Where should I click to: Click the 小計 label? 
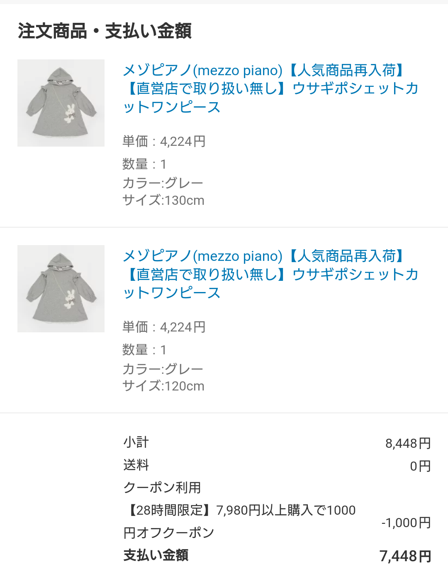click(136, 442)
